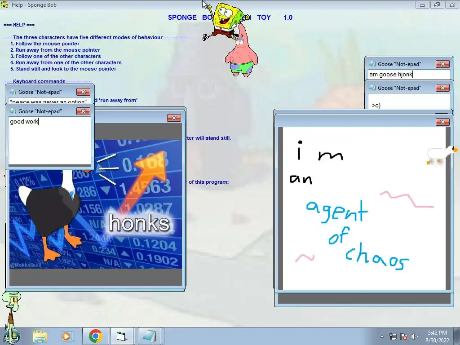Image resolution: width=460 pixels, height=345 pixels.
Task: Click the Notepad-style icon in the taskbar
Action: click(149, 336)
